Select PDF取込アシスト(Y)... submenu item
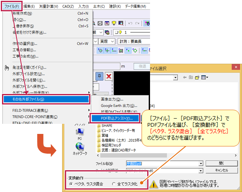This screenshot has width=242, height=192. click(x=115, y=118)
